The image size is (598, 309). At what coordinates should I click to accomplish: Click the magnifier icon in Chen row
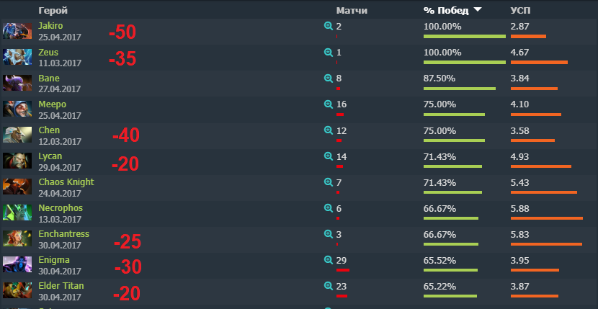pos(329,130)
